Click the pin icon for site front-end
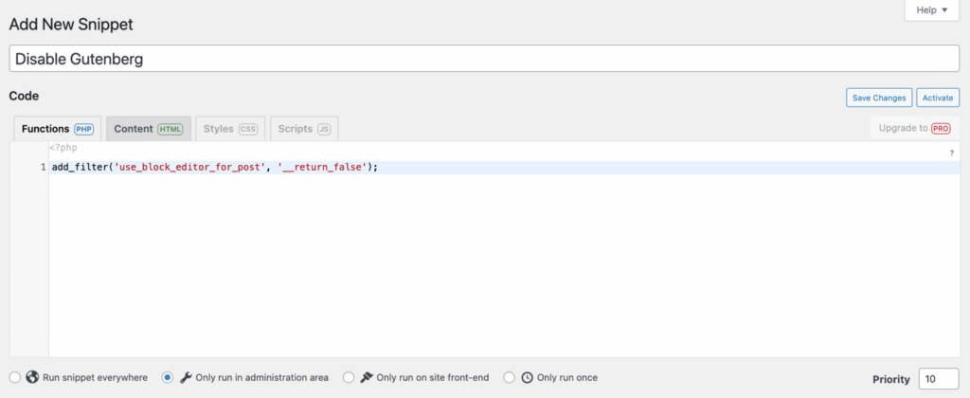The image size is (970, 398). click(x=366, y=377)
